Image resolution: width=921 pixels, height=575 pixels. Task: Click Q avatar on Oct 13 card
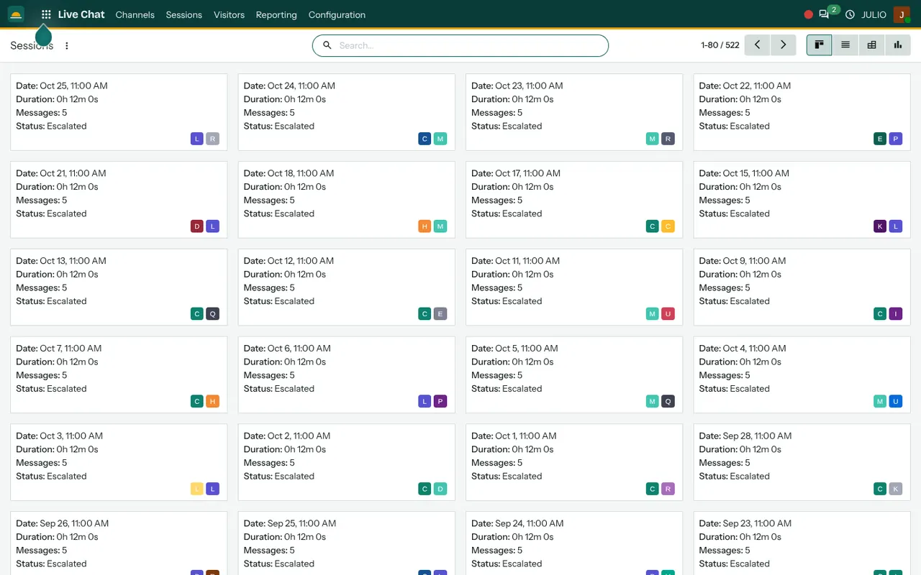[212, 314]
